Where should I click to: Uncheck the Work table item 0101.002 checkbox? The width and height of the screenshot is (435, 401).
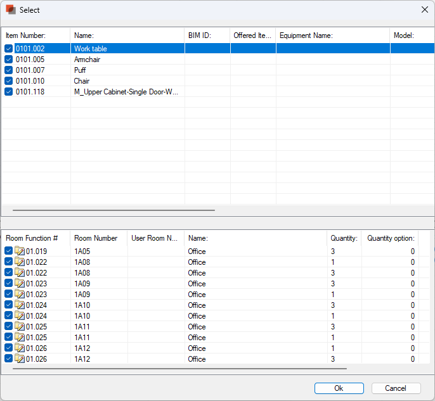click(x=9, y=49)
